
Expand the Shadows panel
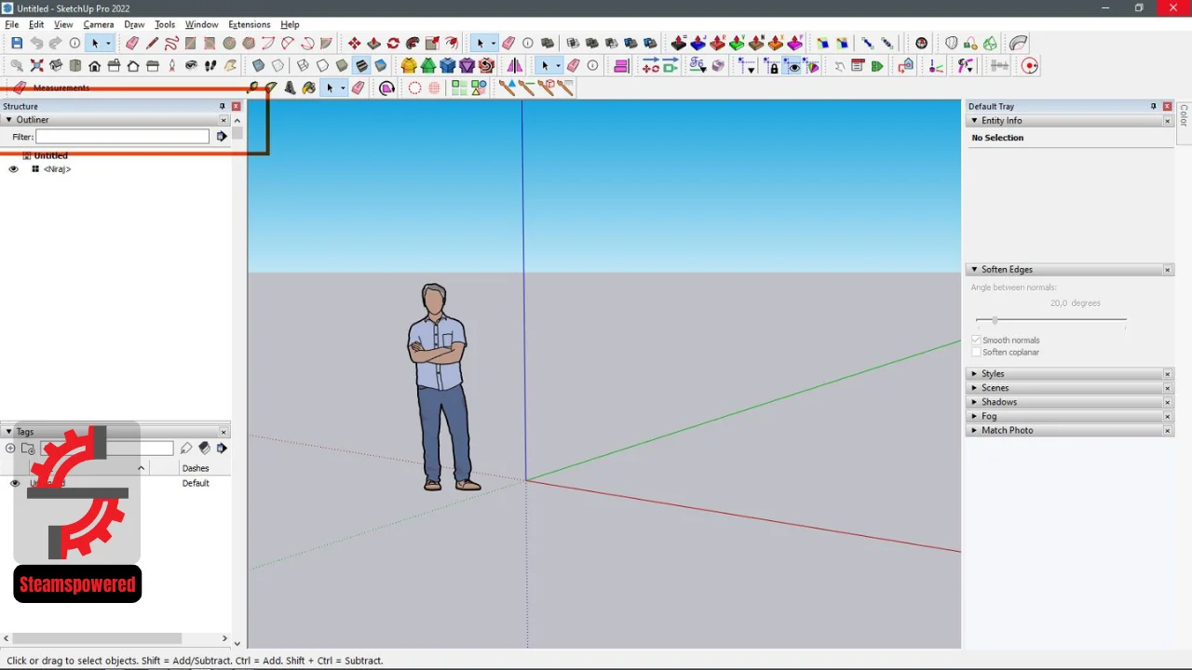pos(974,402)
